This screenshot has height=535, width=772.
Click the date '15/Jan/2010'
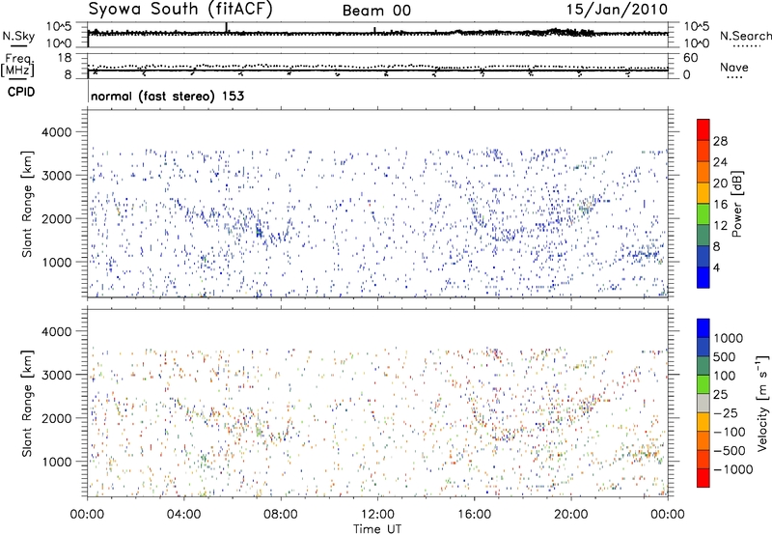click(x=617, y=10)
